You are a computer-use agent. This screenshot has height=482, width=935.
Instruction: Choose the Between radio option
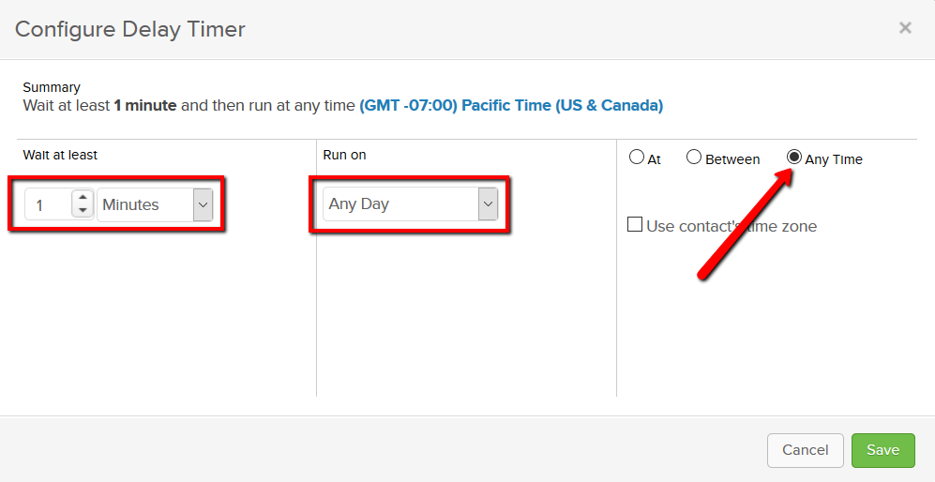point(693,158)
